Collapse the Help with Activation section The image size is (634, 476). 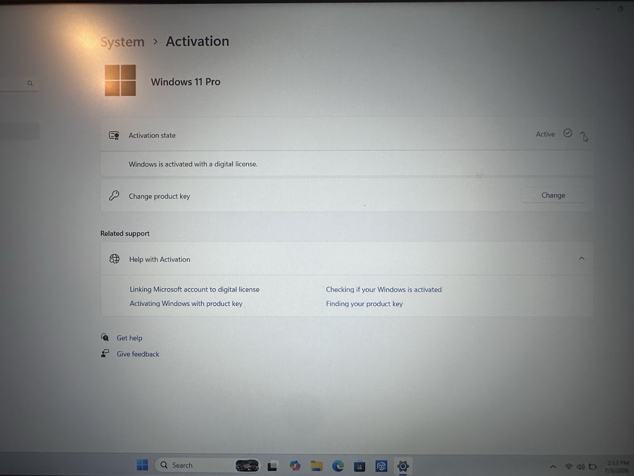(x=582, y=259)
